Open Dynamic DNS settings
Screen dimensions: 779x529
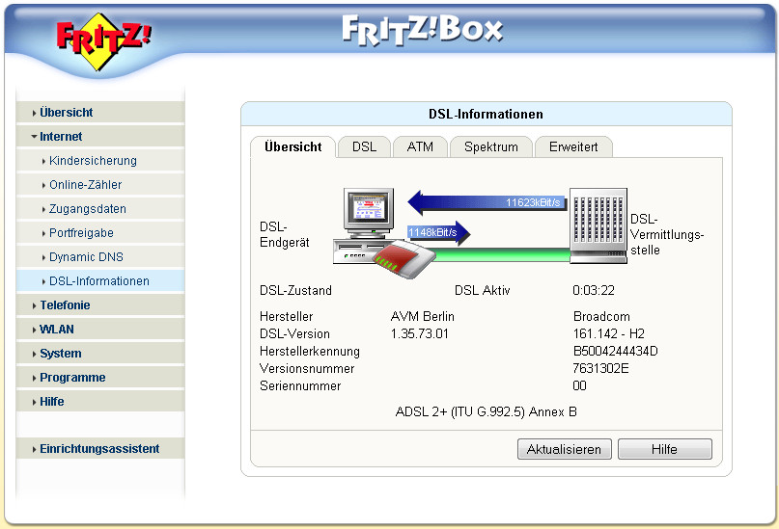pyautogui.click(x=99, y=257)
